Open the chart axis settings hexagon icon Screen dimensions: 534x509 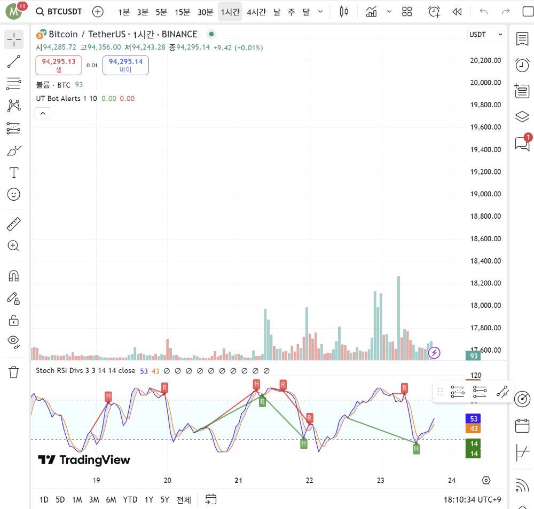click(486, 480)
